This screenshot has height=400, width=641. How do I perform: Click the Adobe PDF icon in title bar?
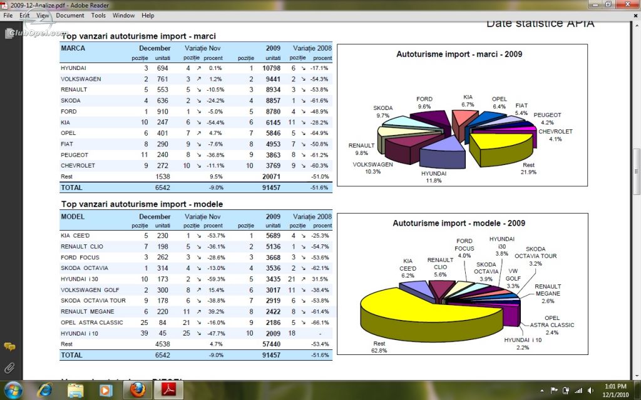(4, 5)
